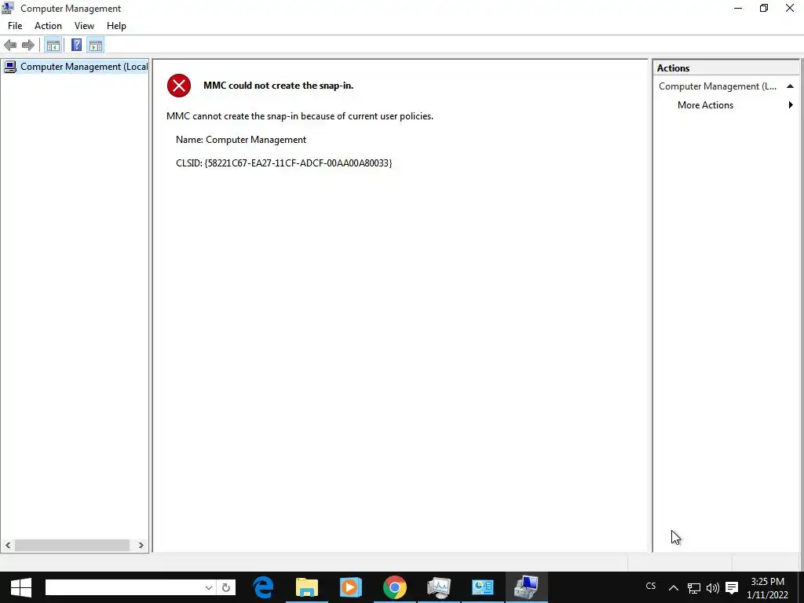Open the Help menu
This screenshot has width=804, height=603.
pos(116,26)
